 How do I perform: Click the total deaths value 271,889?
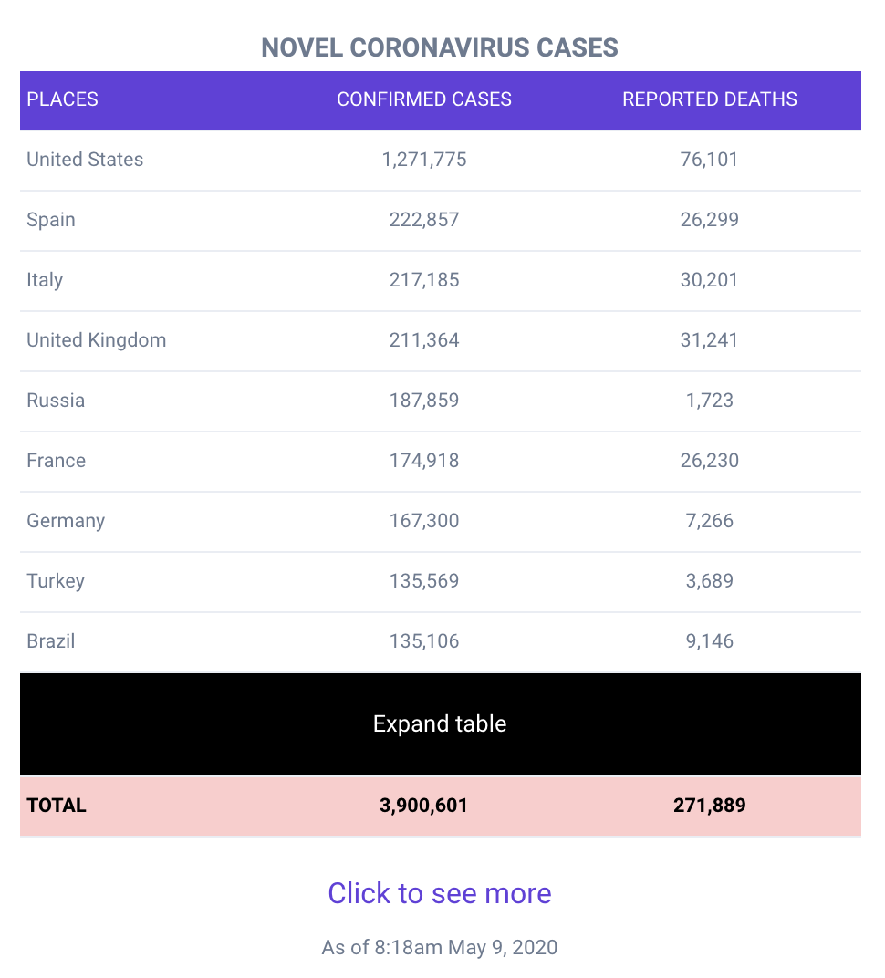[x=710, y=806]
